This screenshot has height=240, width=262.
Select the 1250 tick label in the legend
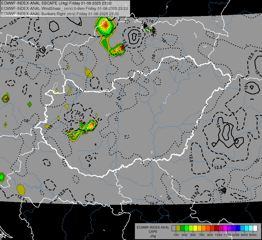[219, 235]
